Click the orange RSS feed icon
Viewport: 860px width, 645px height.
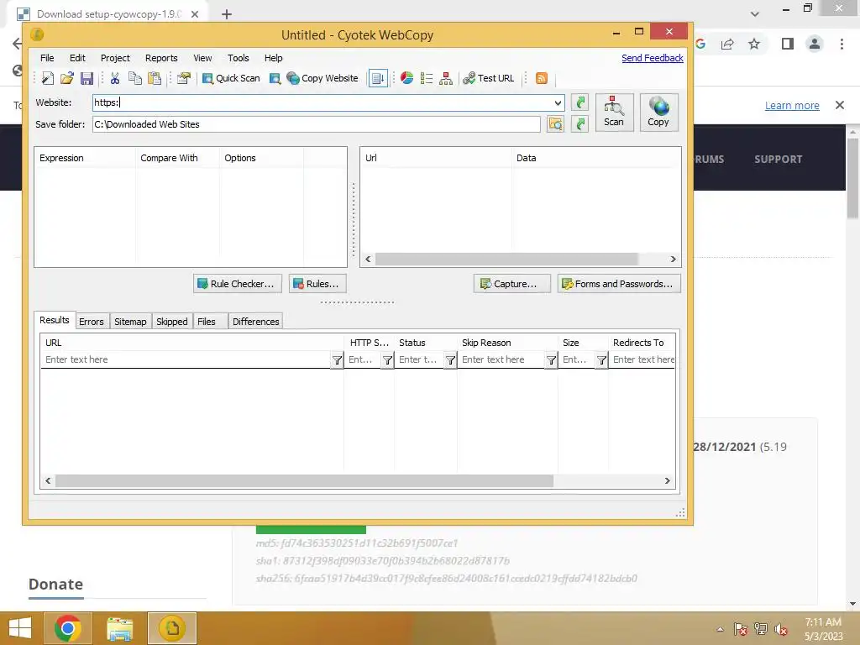pos(542,78)
